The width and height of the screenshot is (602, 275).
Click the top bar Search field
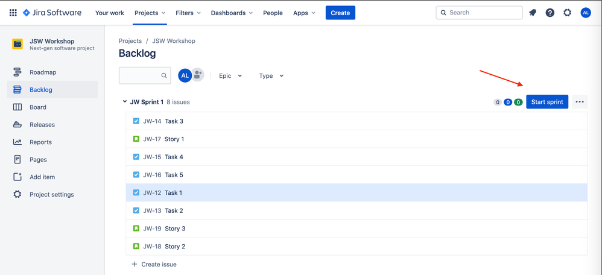point(479,13)
